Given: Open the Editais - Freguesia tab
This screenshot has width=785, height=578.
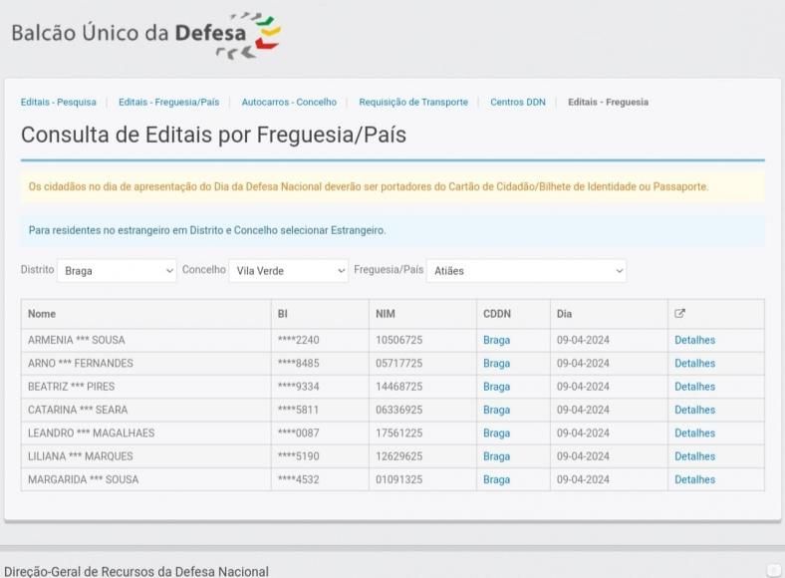Looking at the screenshot, I should (x=608, y=102).
